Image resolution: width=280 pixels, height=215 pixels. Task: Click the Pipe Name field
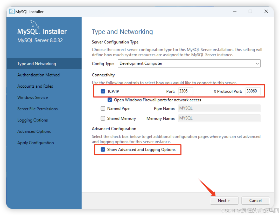point(219,108)
